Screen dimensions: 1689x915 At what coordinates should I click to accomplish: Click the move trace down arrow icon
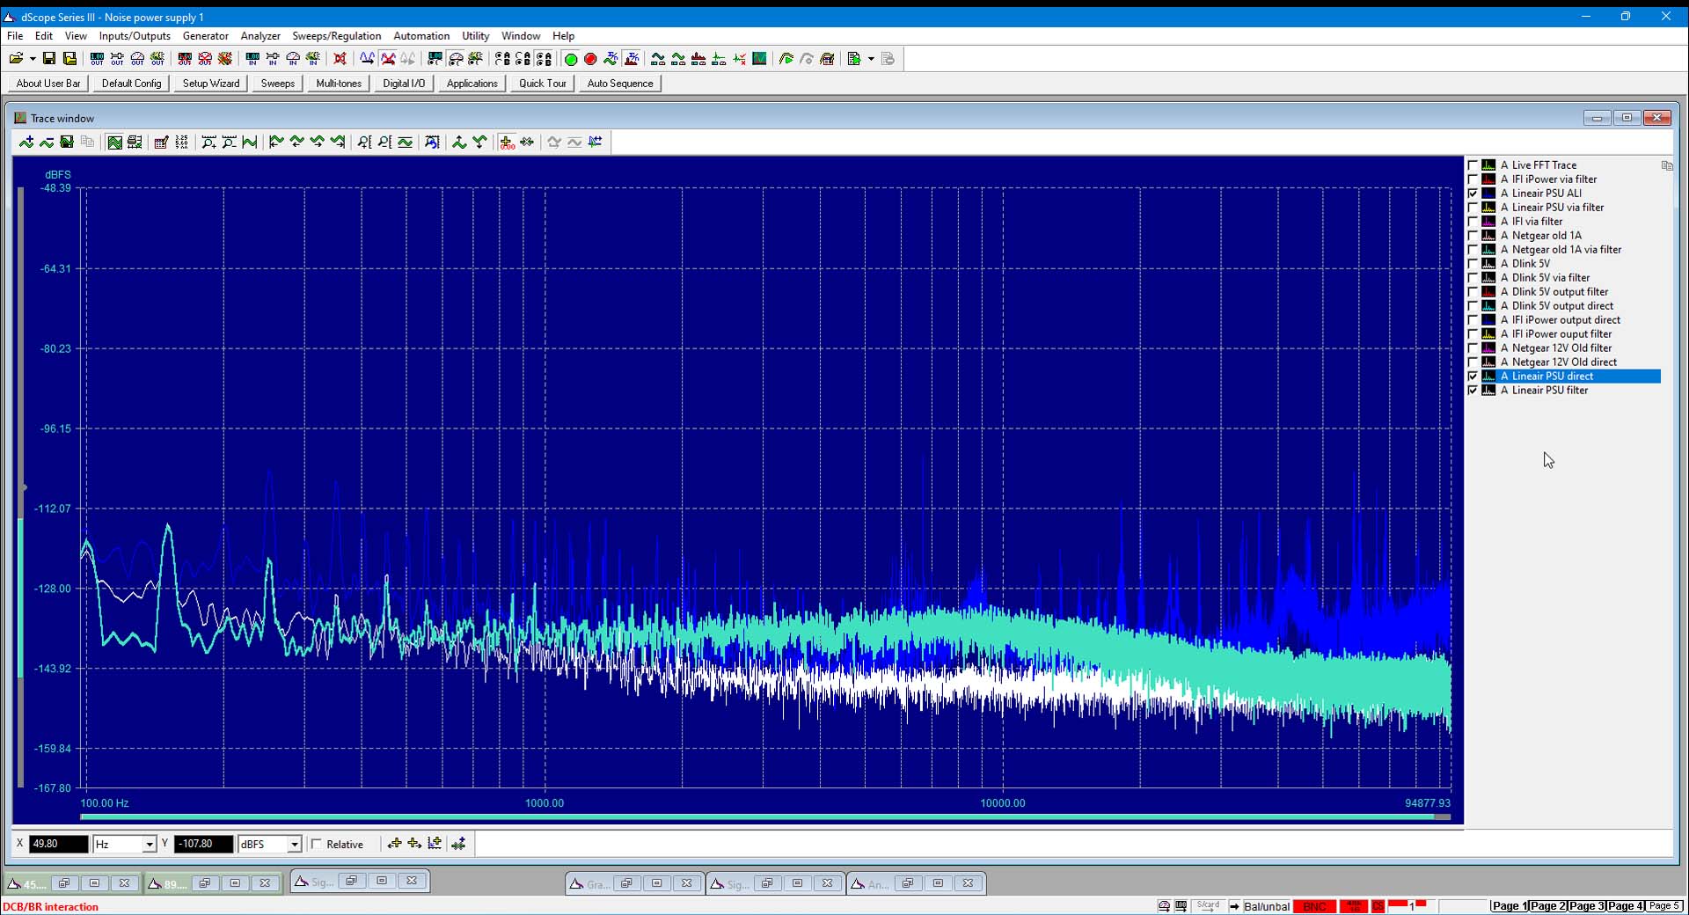pos(479,142)
